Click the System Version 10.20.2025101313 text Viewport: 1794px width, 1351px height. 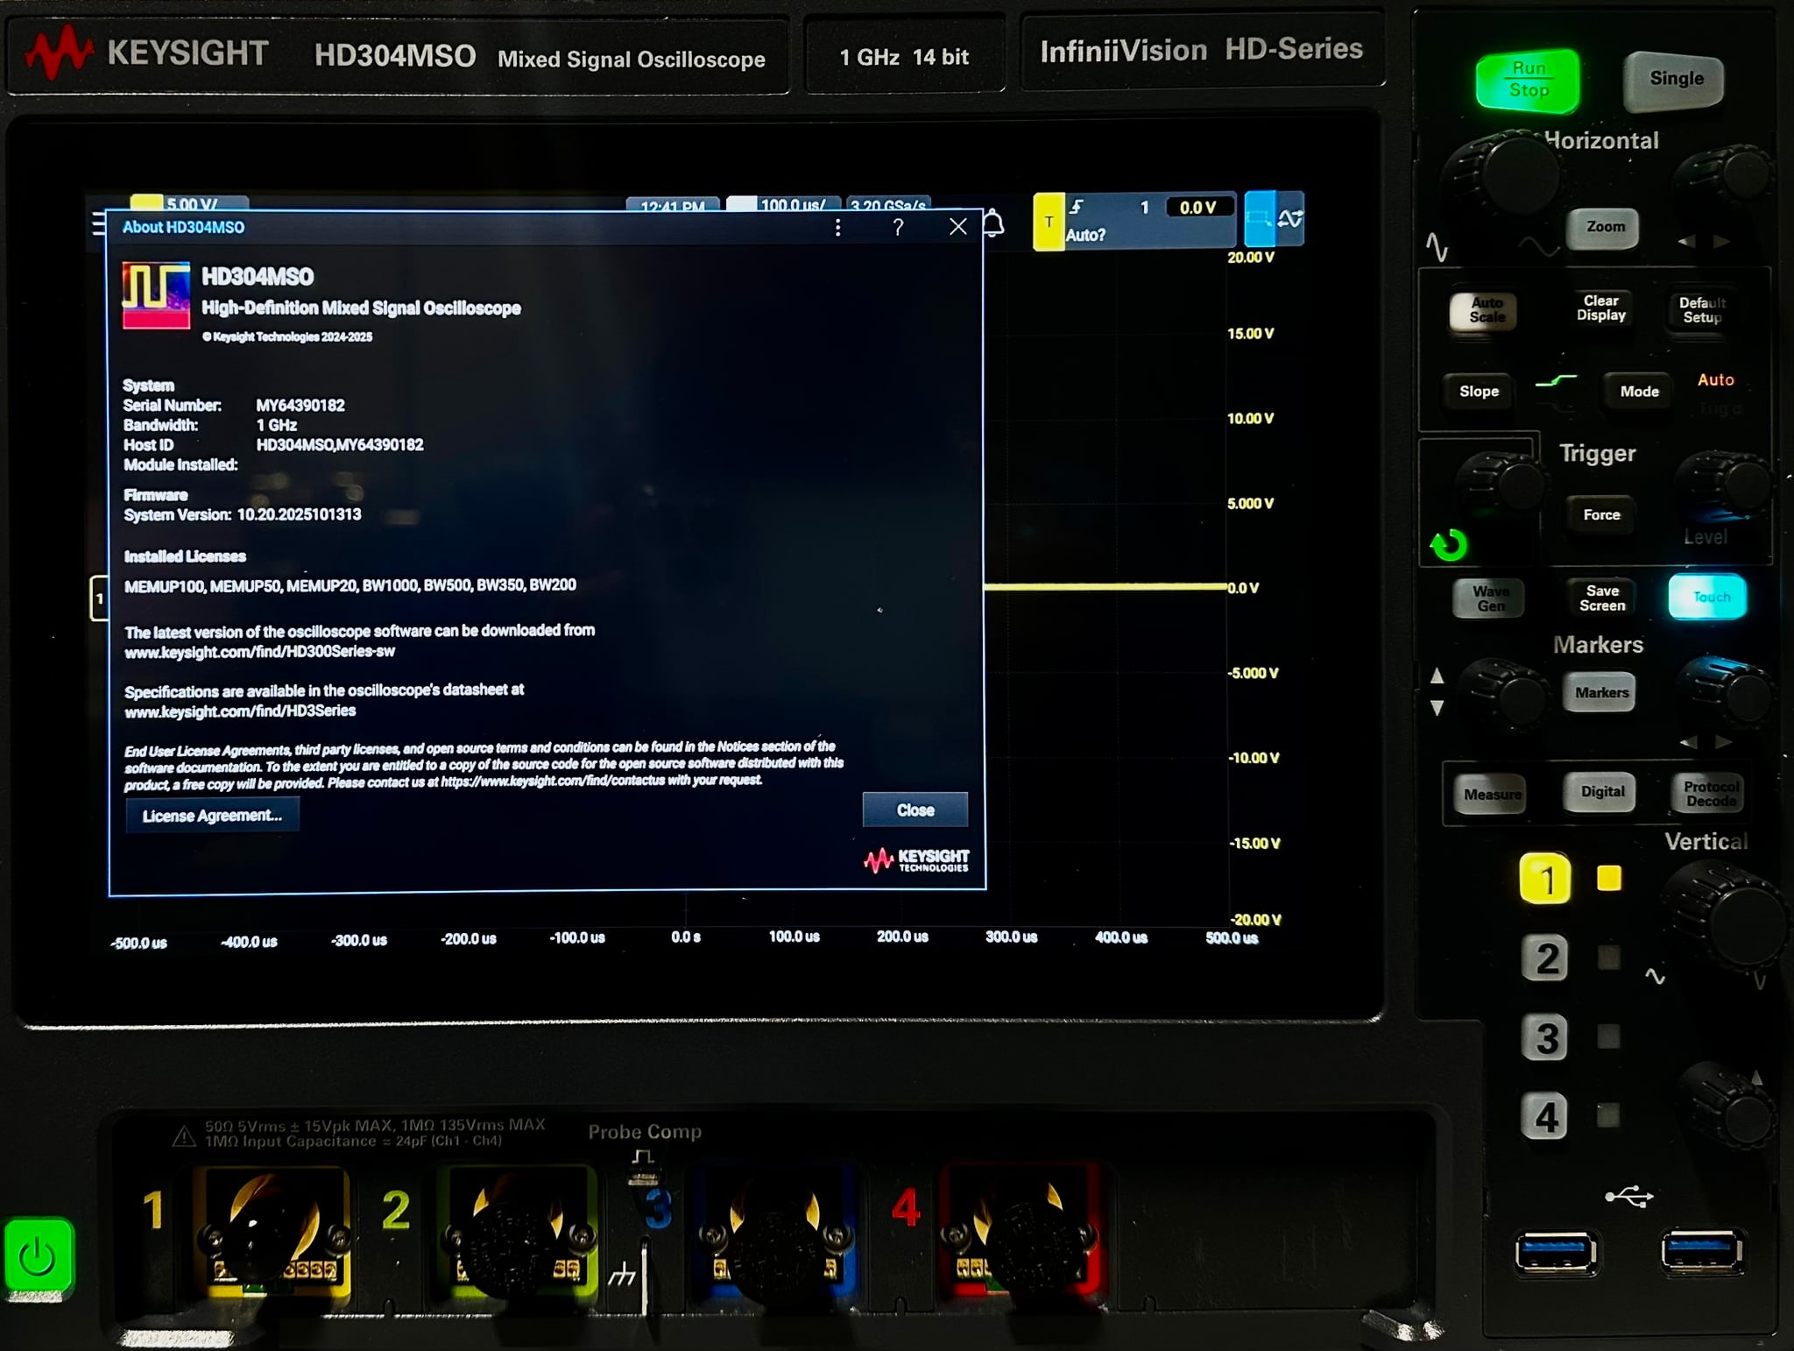point(243,514)
